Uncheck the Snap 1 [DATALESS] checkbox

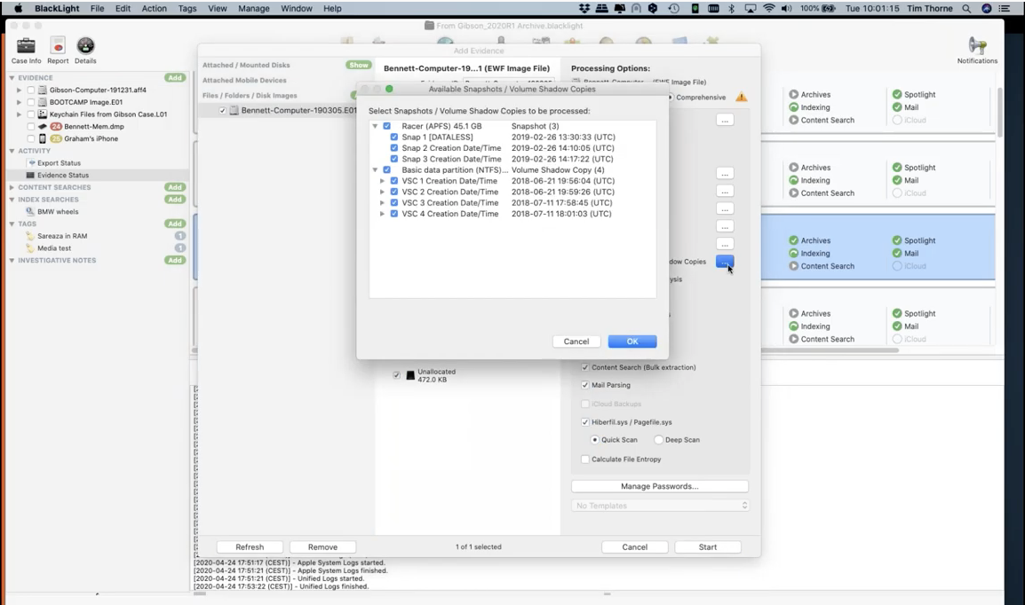tap(394, 137)
